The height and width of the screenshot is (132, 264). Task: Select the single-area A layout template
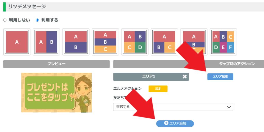point(17,42)
